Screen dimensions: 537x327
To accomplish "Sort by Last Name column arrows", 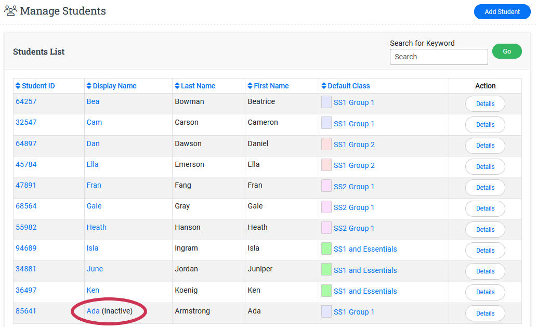I will point(177,86).
